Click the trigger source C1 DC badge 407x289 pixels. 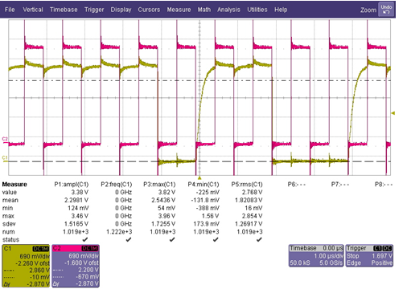383,249
